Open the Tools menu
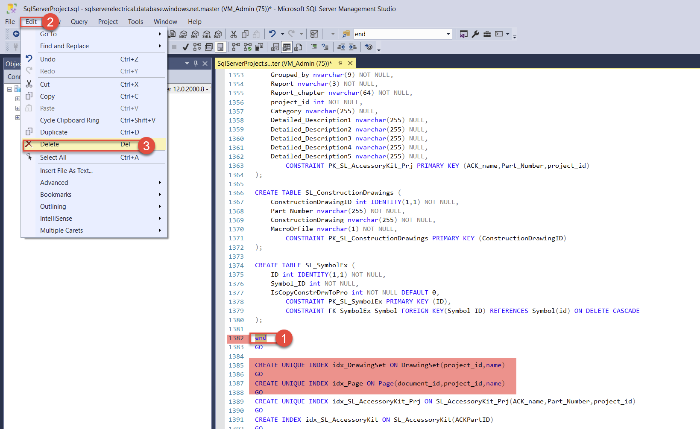This screenshot has width=700, height=429. 135,22
